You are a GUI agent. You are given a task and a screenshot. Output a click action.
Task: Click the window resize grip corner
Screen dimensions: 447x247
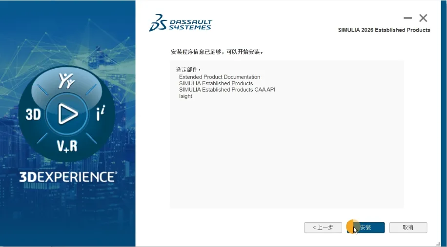tap(438, 245)
